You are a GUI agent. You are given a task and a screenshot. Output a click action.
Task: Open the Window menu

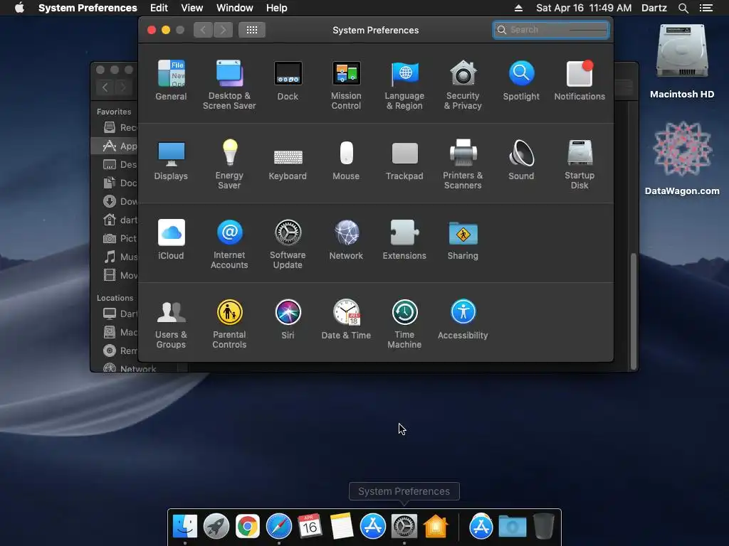coord(235,8)
